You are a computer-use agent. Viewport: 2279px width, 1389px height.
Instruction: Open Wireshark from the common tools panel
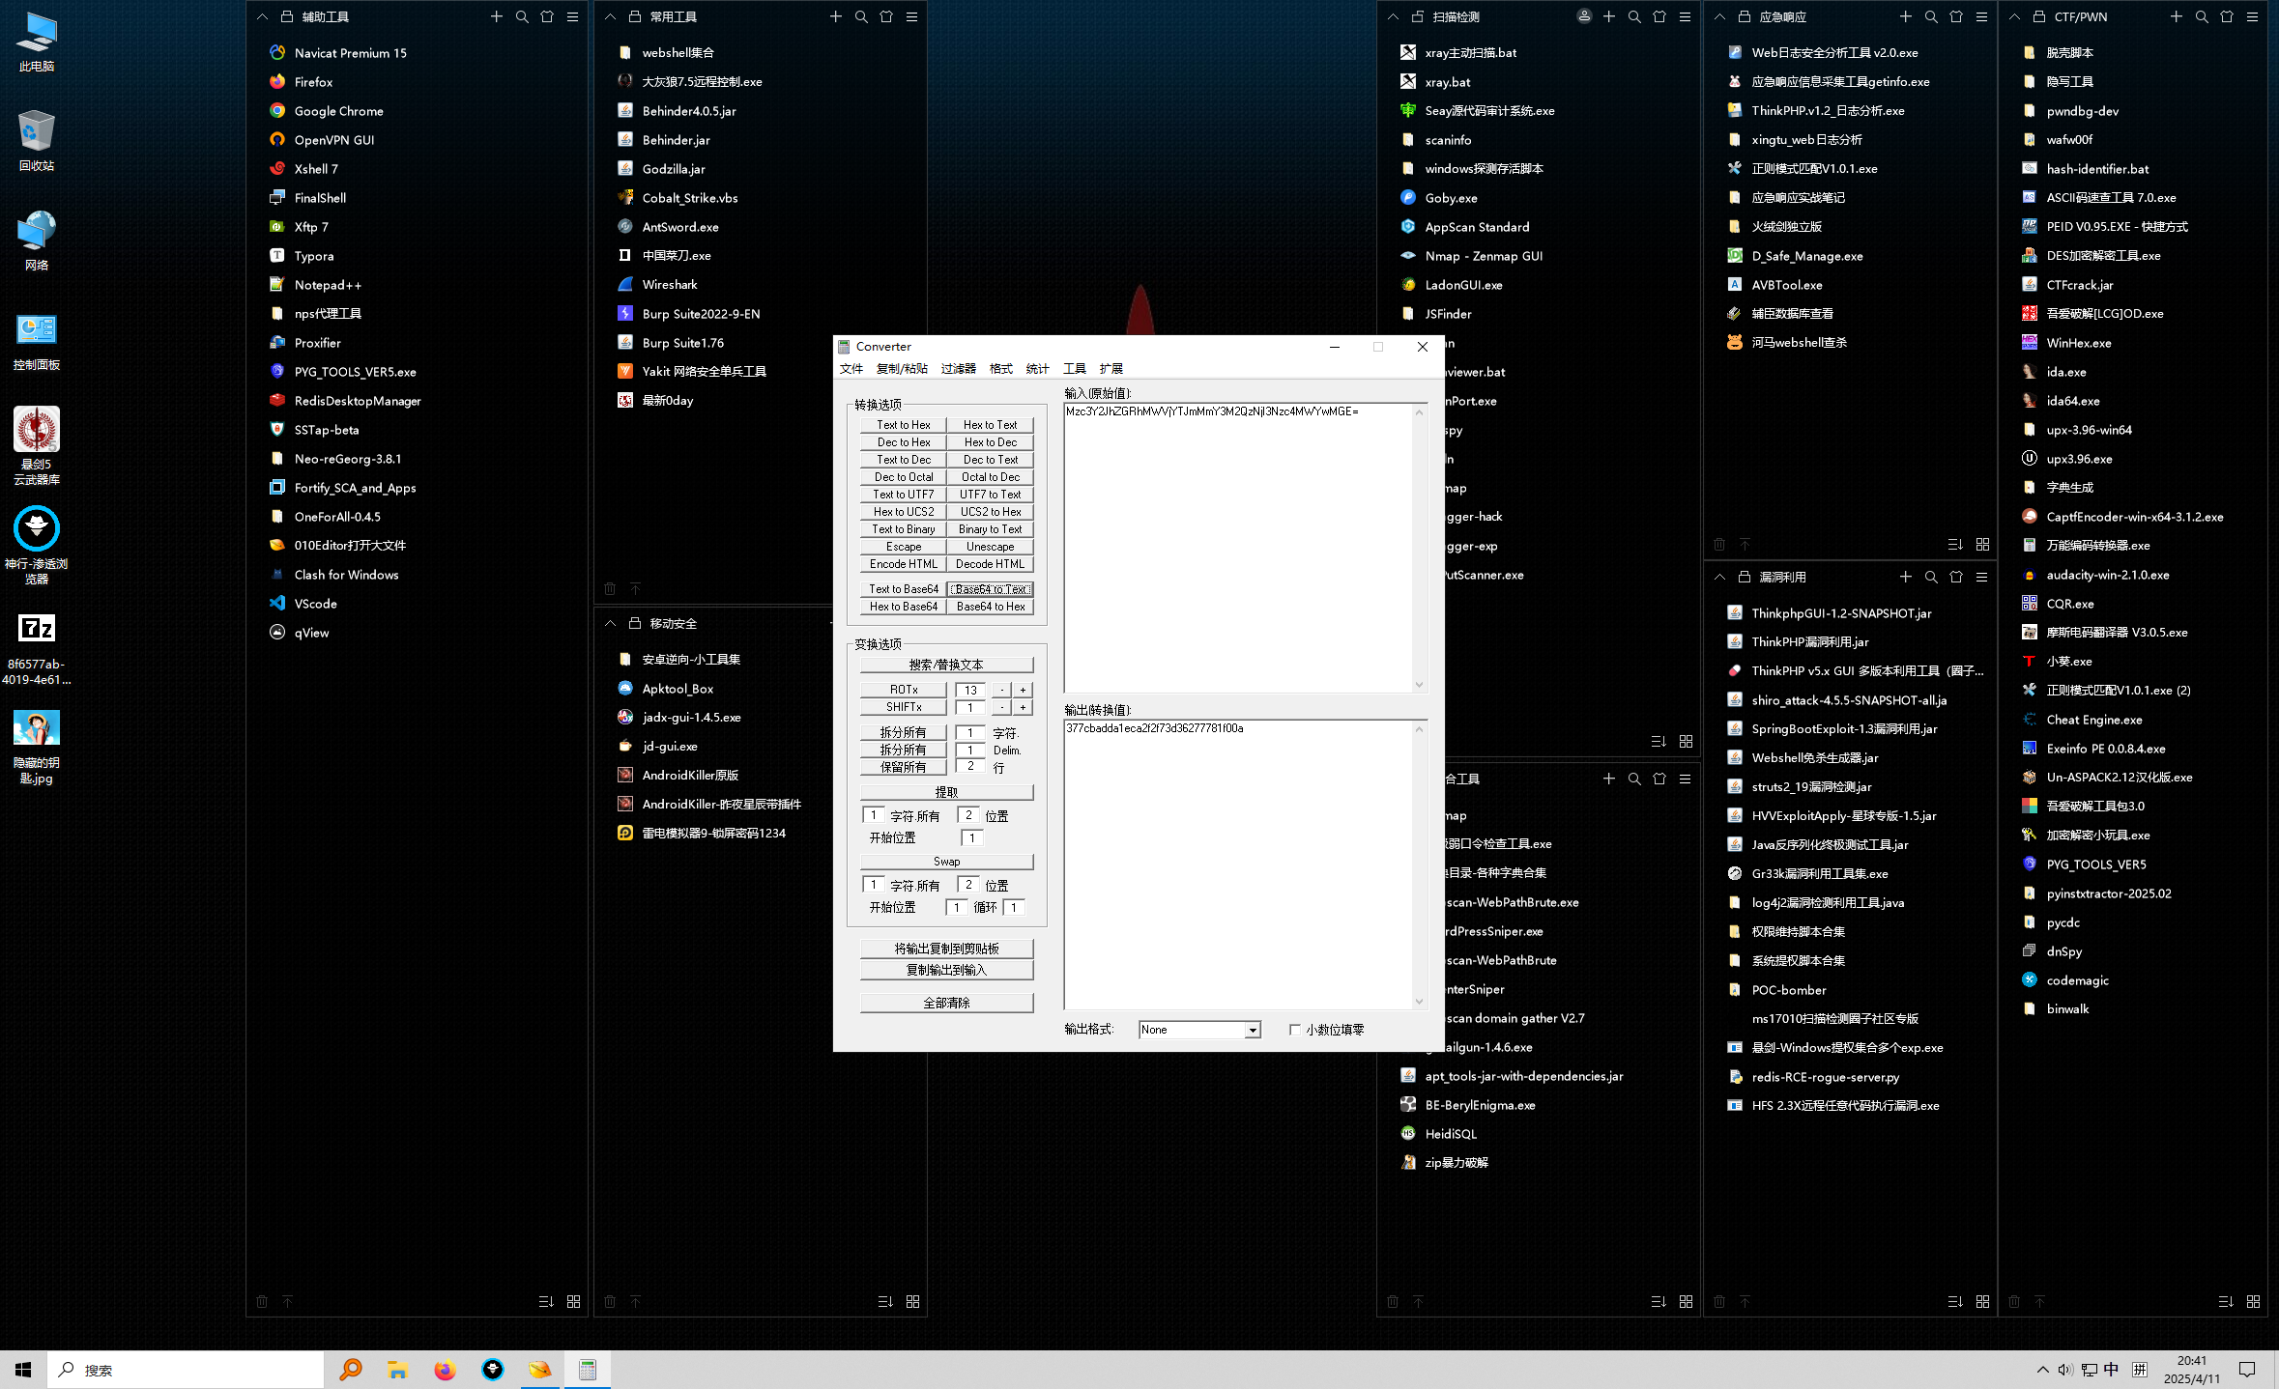point(669,285)
